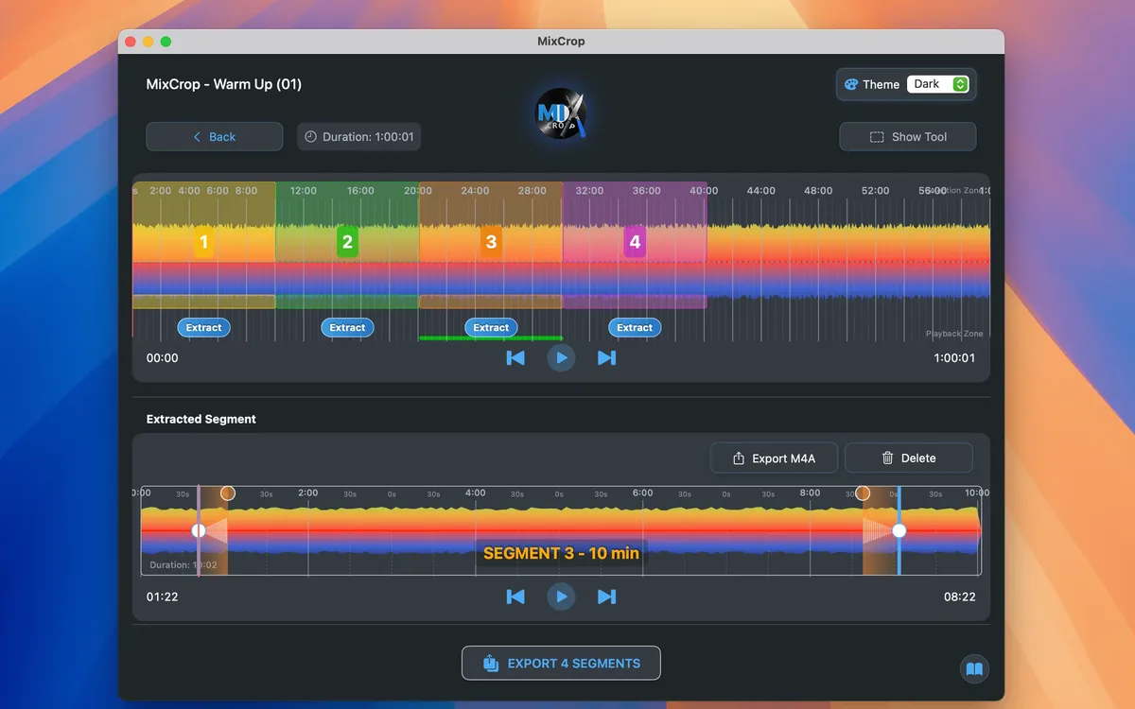Skip to the start of the main mix

[515, 357]
